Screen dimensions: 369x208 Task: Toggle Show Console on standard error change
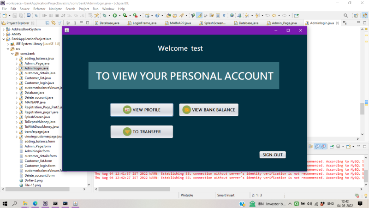tap(324, 147)
